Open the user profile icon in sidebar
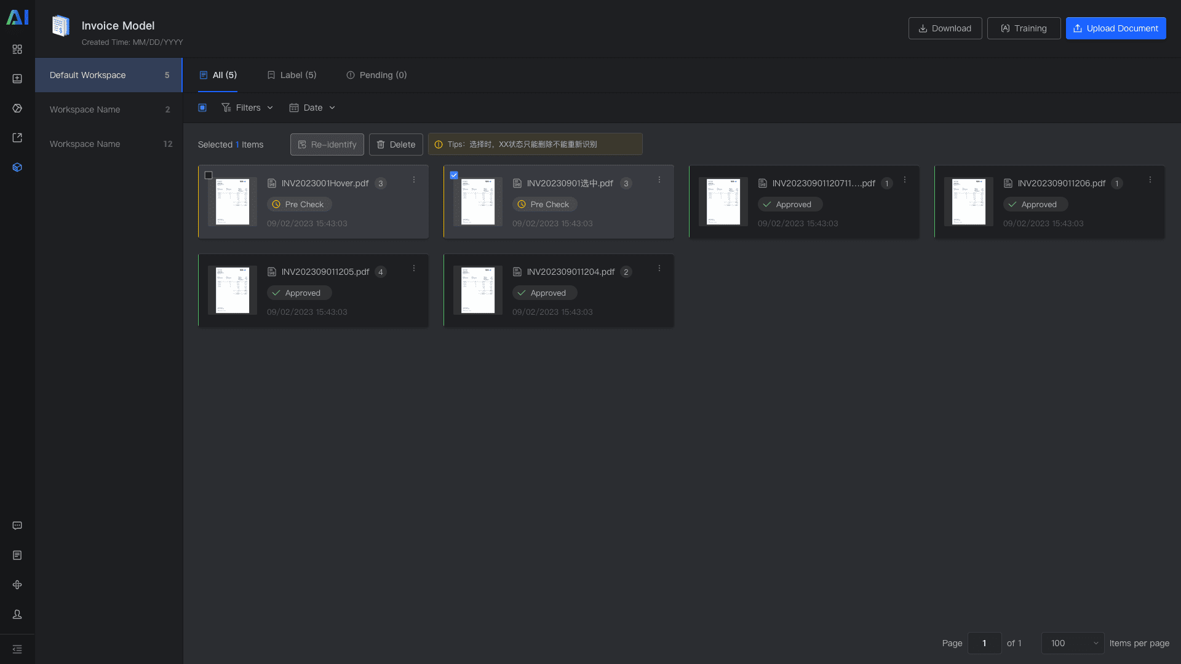This screenshot has width=1181, height=664. [x=17, y=614]
